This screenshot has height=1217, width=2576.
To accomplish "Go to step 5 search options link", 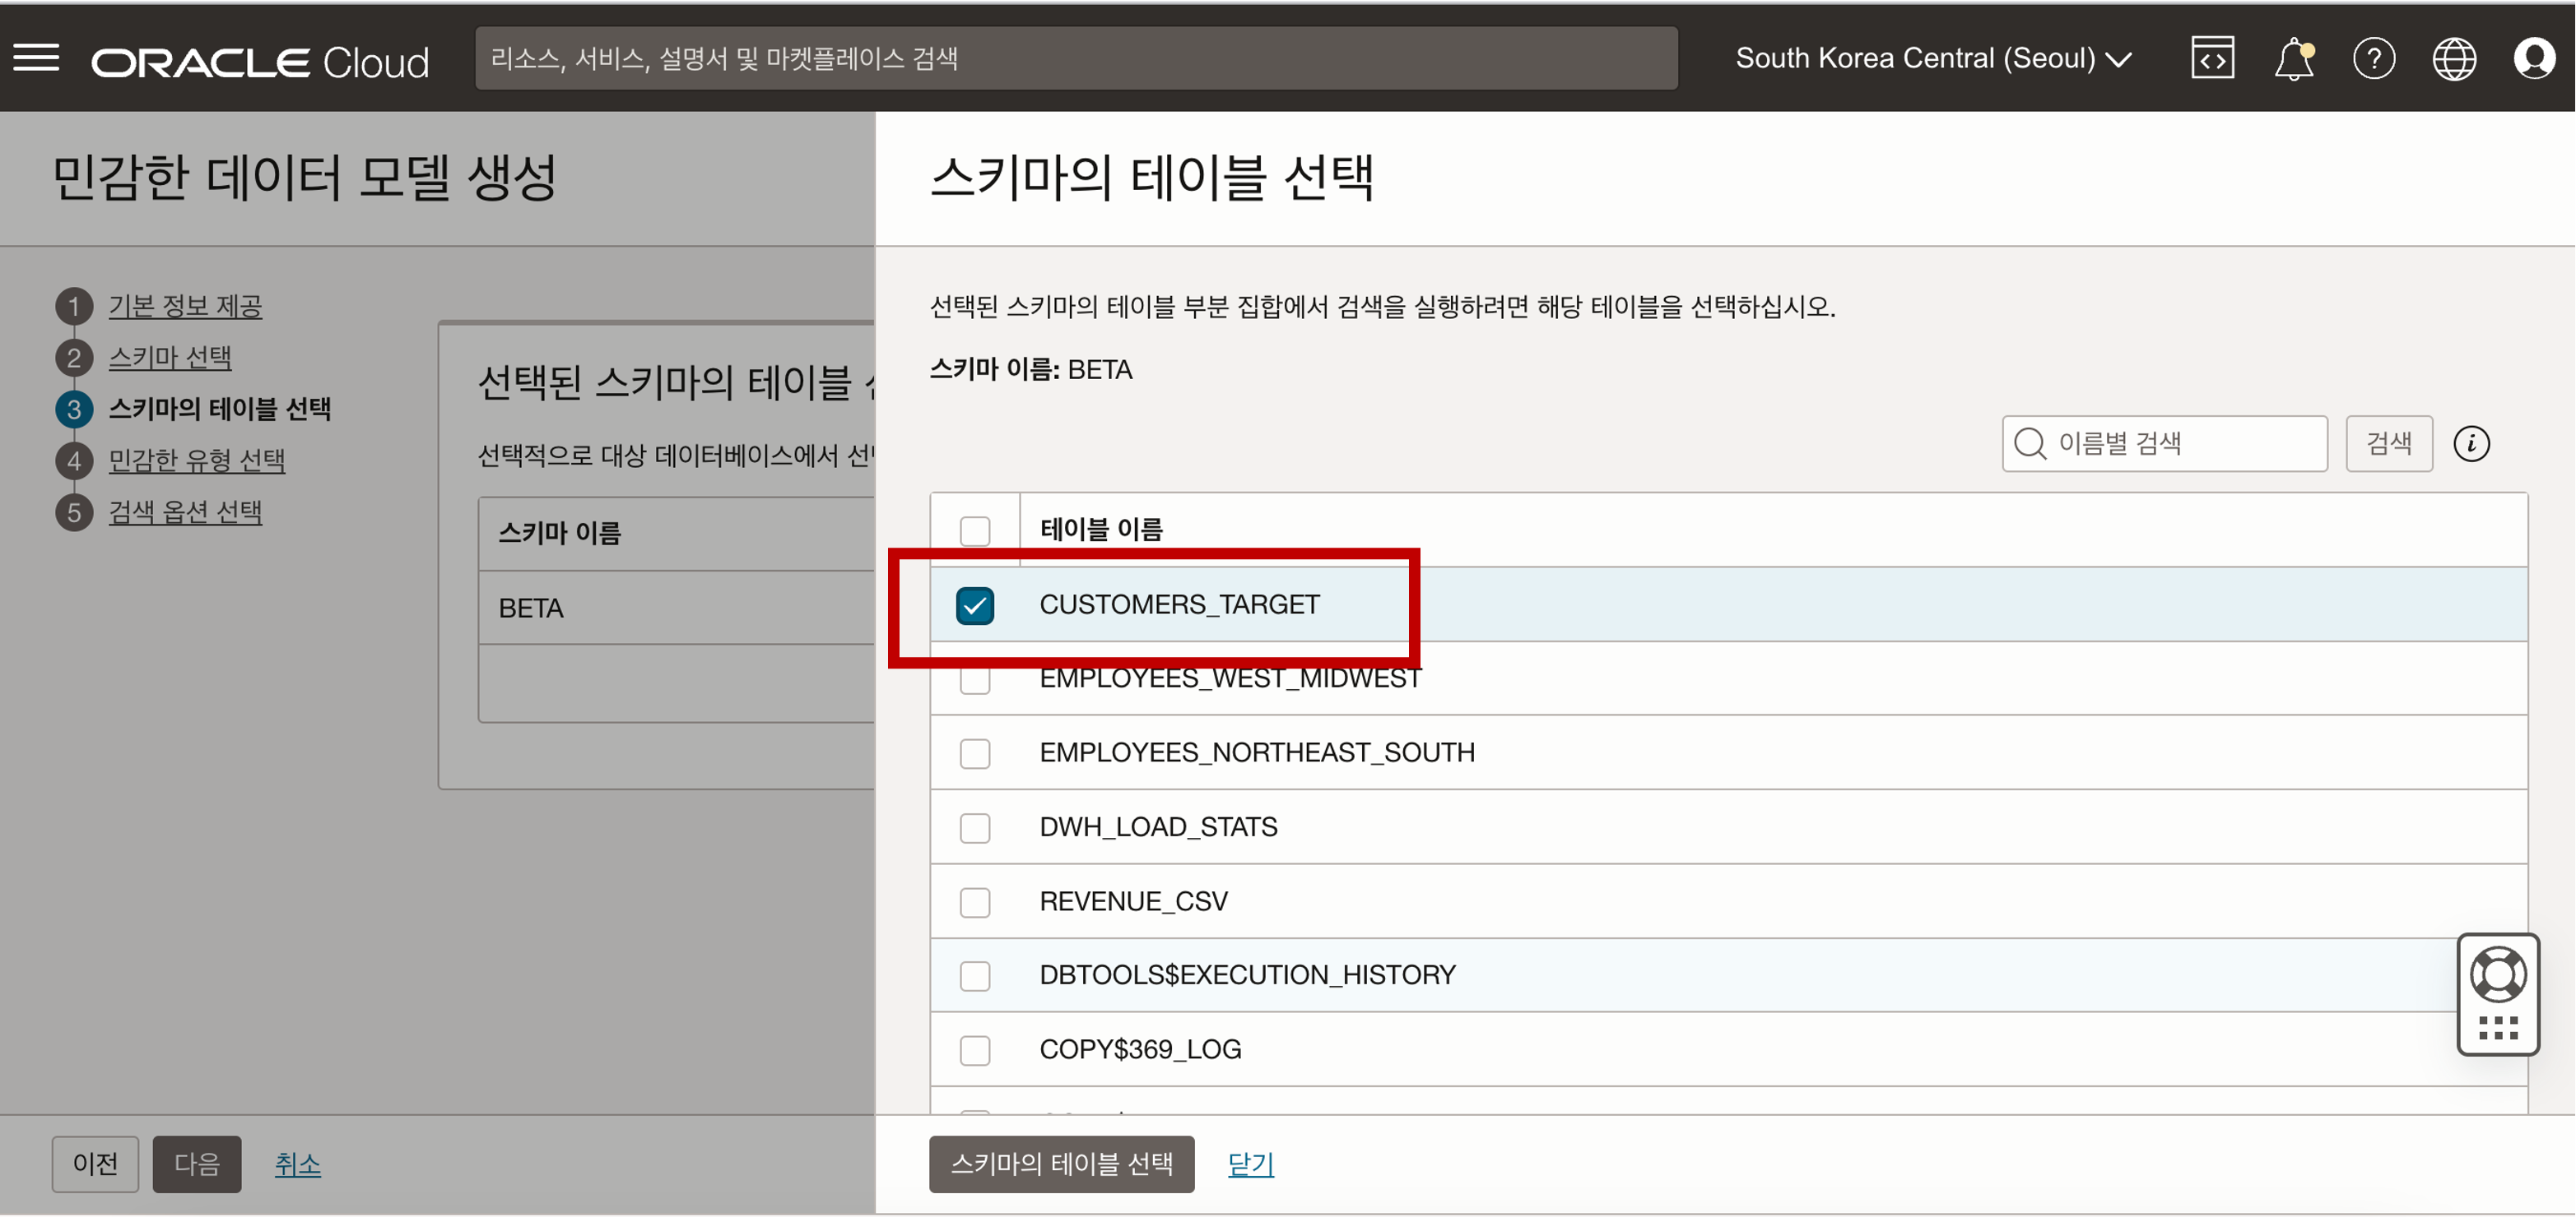I will click(185, 512).
